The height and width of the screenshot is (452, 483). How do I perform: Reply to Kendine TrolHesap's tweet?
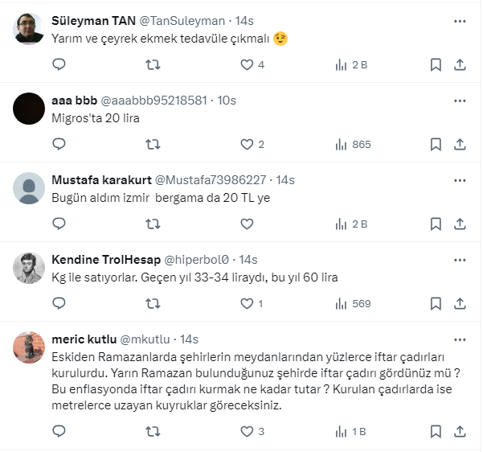tap(59, 304)
